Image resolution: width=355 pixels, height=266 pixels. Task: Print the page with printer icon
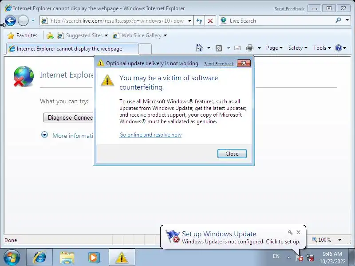250,48
